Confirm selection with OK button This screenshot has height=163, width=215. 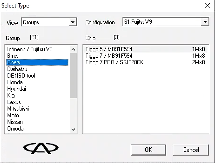click(149, 150)
